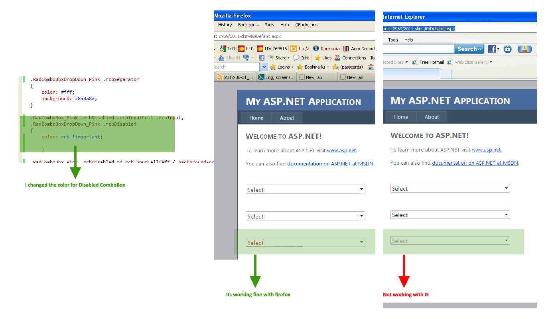Viewport: 560px width, 319px height.
Task: Expand Suggested Sites dropdown in Internet Explorer
Action: click(406, 62)
